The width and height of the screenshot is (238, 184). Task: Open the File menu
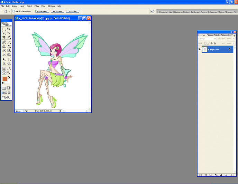tap(2, 6)
